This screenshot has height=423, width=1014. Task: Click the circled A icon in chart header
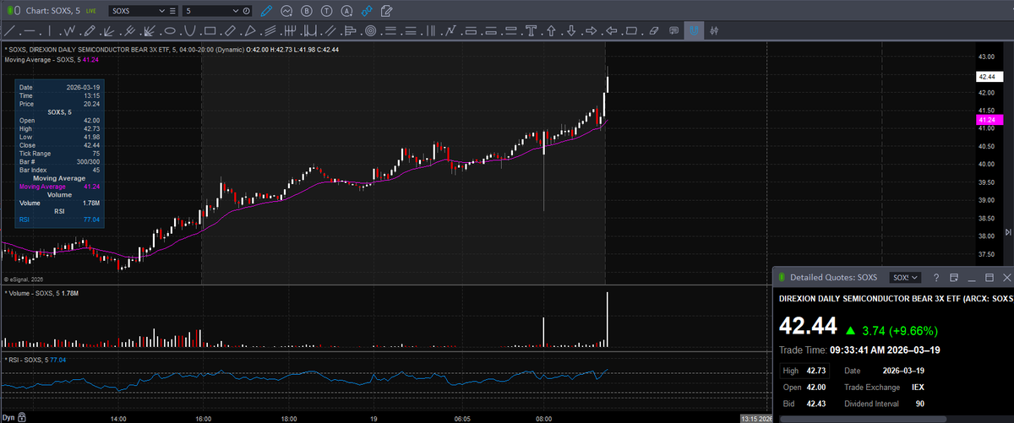click(x=346, y=11)
